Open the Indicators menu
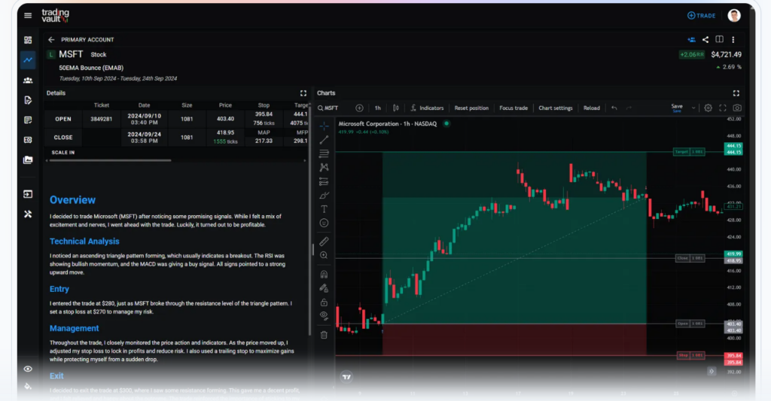Image resolution: width=771 pixels, height=401 pixels. [x=427, y=108]
